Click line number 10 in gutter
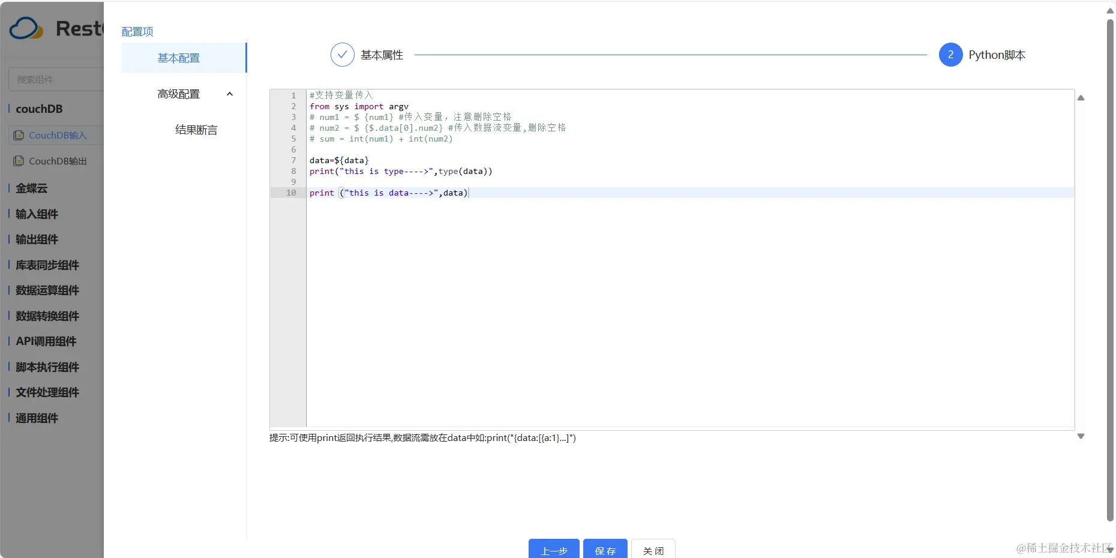Image resolution: width=1116 pixels, height=558 pixels. [291, 193]
